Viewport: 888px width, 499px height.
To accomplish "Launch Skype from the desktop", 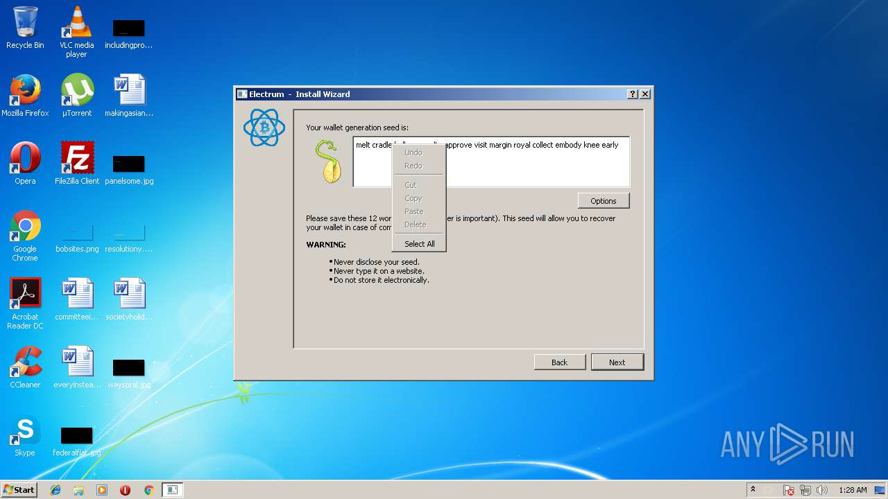I will coord(25,435).
